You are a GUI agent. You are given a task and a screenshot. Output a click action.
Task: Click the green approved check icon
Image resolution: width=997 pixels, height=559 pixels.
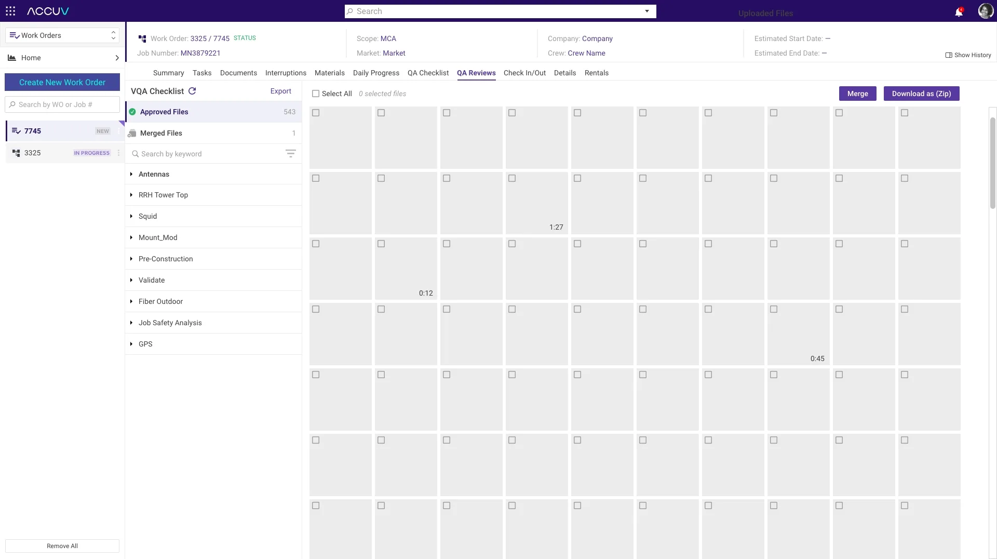132,112
